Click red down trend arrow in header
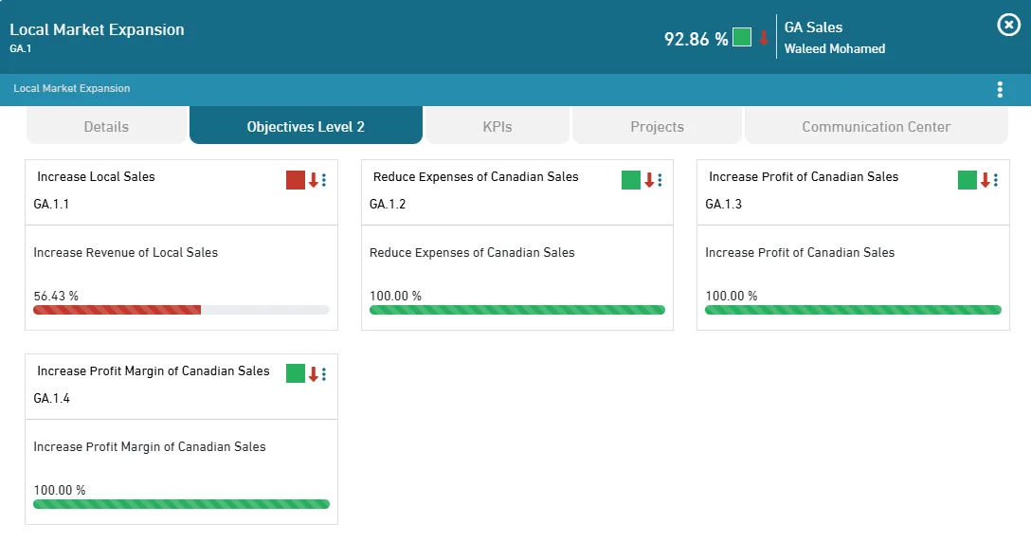 pyautogui.click(x=763, y=38)
